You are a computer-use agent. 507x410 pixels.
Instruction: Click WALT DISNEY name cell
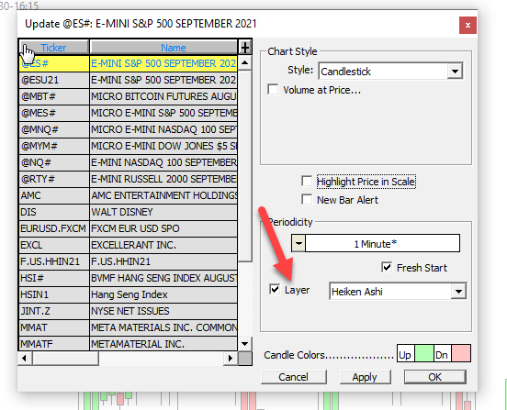(x=163, y=212)
